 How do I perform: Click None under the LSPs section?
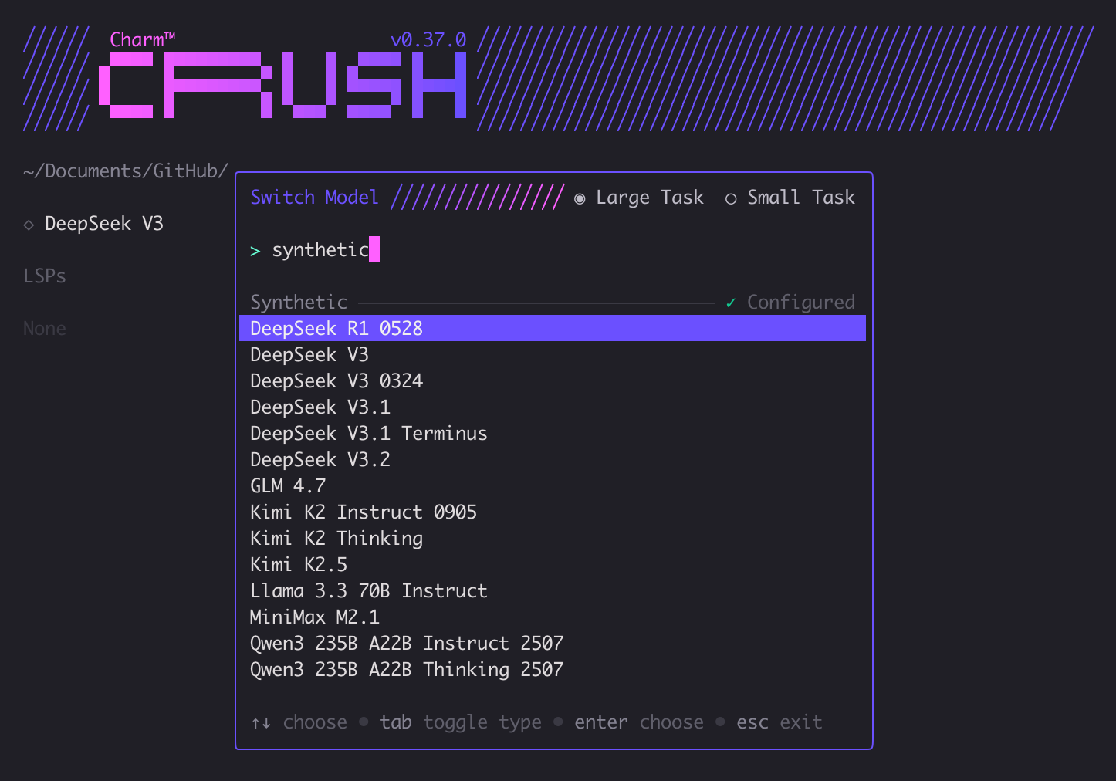[44, 328]
